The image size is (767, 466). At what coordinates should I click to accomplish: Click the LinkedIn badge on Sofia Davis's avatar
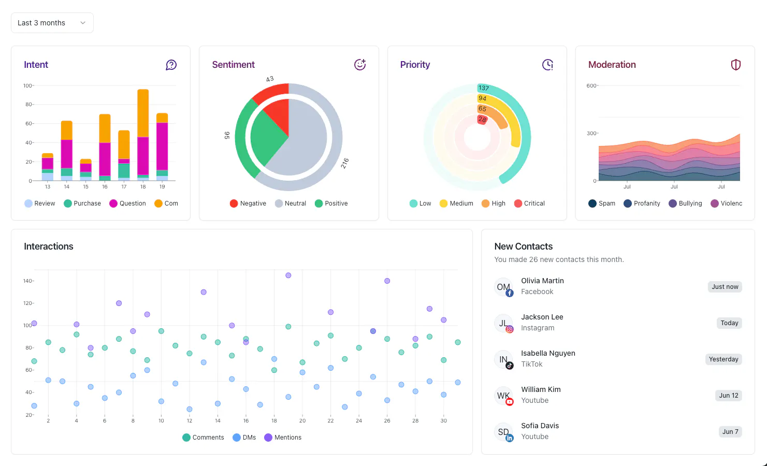pyautogui.click(x=510, y=438)
